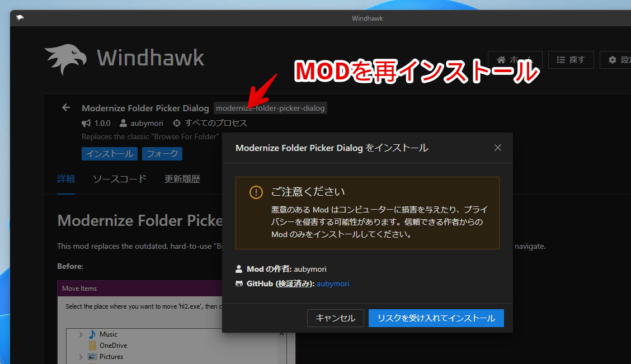Click the target process crosshair icon
Viewport: 631px width, 364px height.
pyautogui.click(x=177, y=123)
